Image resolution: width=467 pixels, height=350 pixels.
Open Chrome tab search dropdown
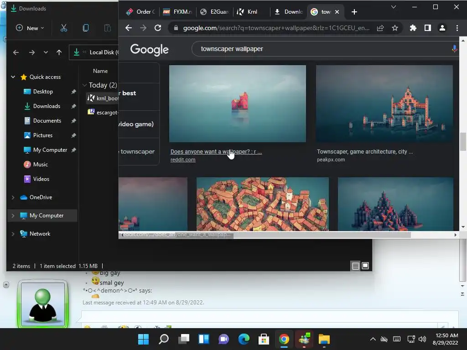pos(394,7)
